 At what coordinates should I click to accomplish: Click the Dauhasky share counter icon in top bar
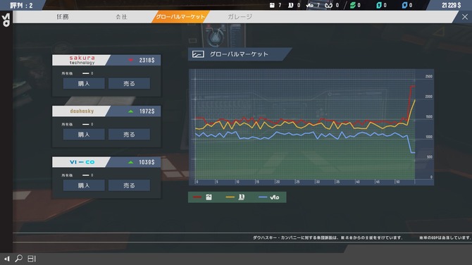tap(291, 5)
